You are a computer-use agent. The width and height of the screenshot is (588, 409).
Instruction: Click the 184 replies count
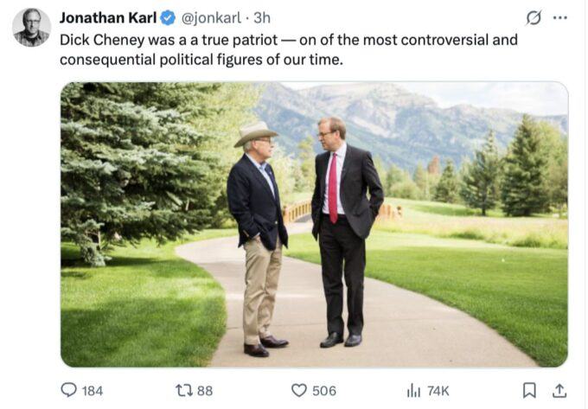pyautogui.click(x=93, y=391)
